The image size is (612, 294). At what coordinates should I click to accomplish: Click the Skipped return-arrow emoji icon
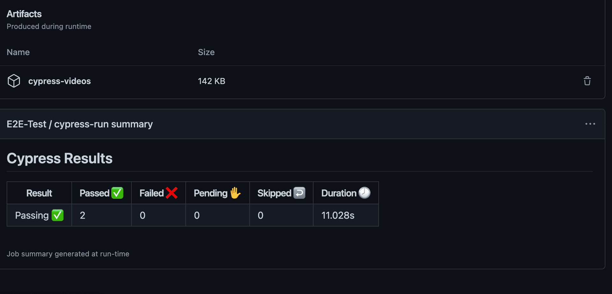299,193
